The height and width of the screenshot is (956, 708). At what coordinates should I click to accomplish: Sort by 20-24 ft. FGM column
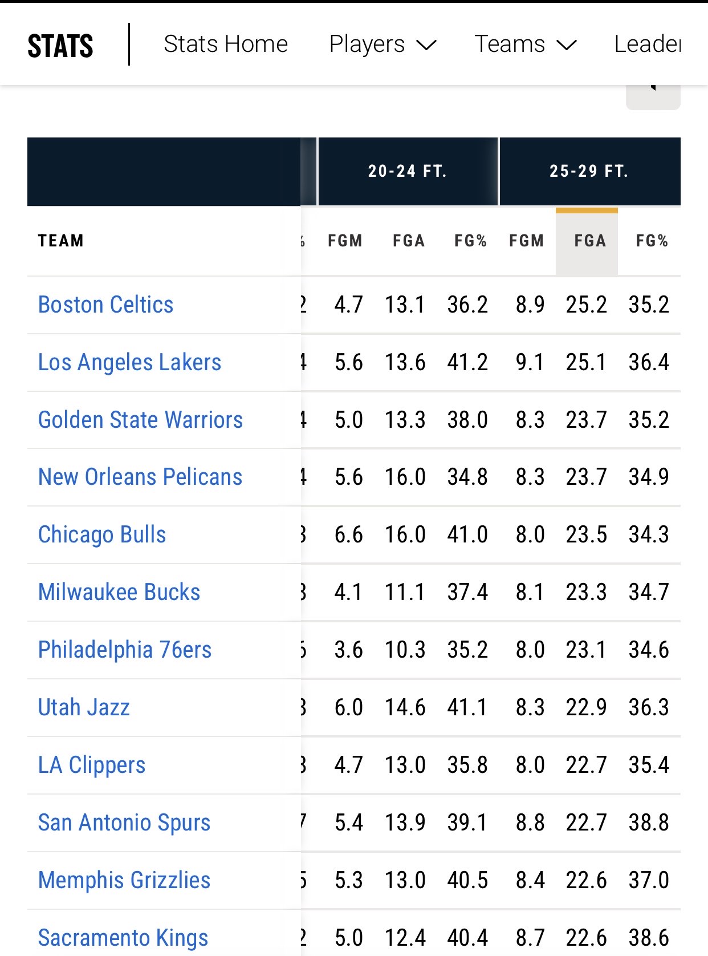click(x=345, y=241)
